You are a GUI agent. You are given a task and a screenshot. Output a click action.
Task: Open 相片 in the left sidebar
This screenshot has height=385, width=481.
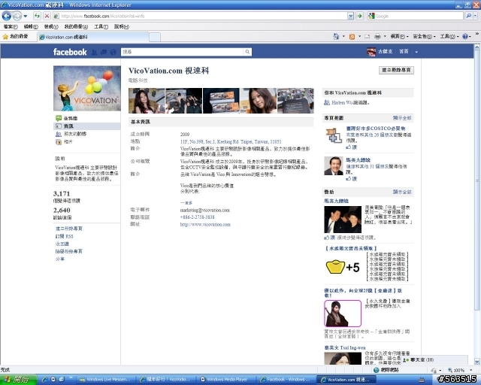65,142
